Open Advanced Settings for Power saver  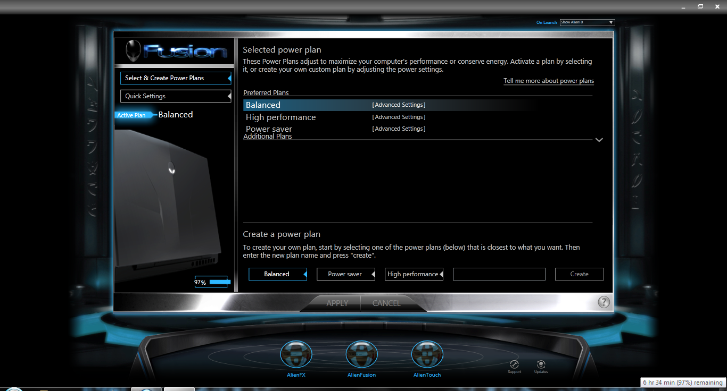[399, 129]
